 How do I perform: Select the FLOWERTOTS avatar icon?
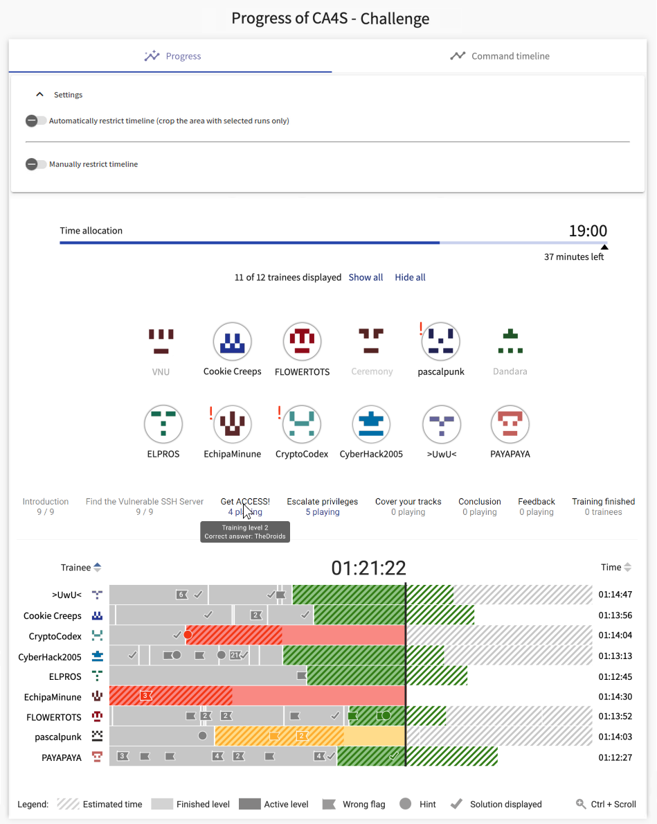pos(302,342)
